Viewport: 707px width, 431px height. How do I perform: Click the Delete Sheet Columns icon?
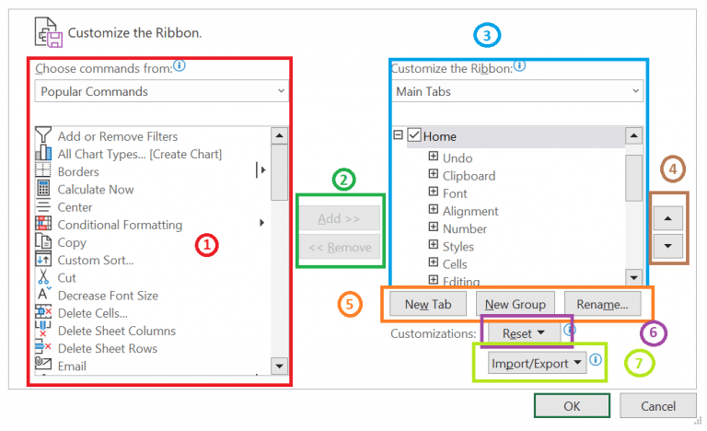click(x=43, y=330)
